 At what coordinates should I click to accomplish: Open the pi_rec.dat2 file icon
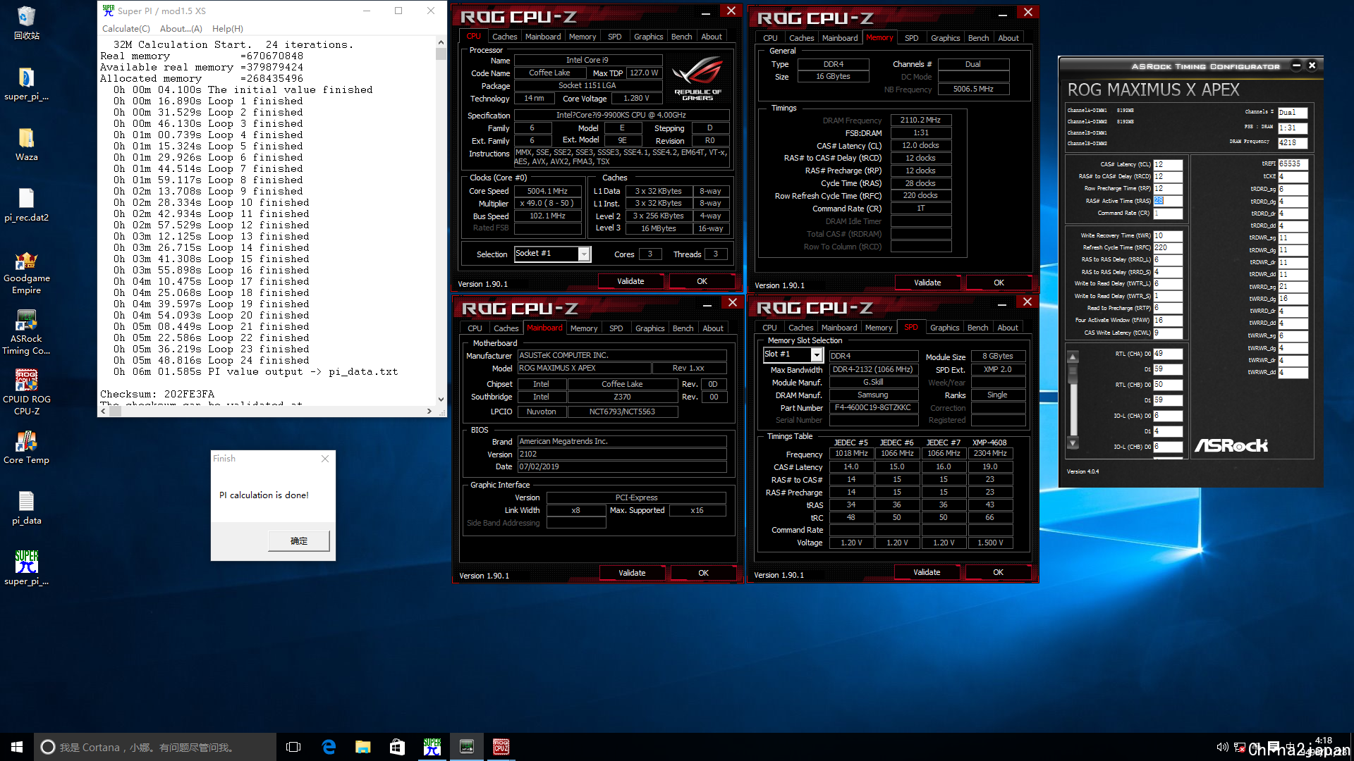pyautogui.click(x=26, y=205)
